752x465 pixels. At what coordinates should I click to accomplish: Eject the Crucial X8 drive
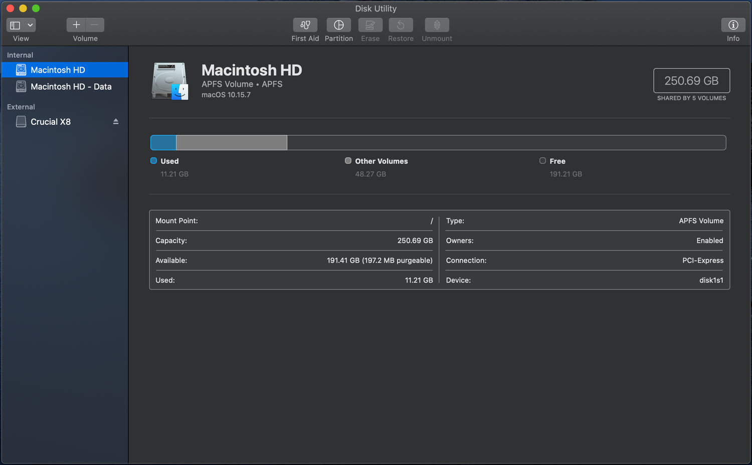(116, 122)
